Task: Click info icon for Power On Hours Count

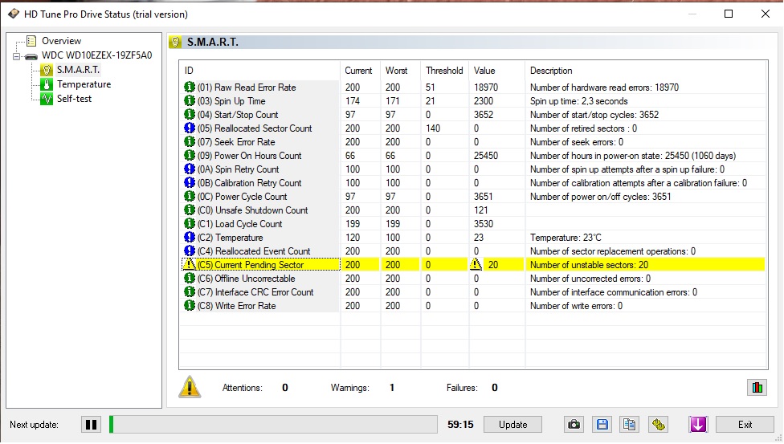Action: point(189,156)
